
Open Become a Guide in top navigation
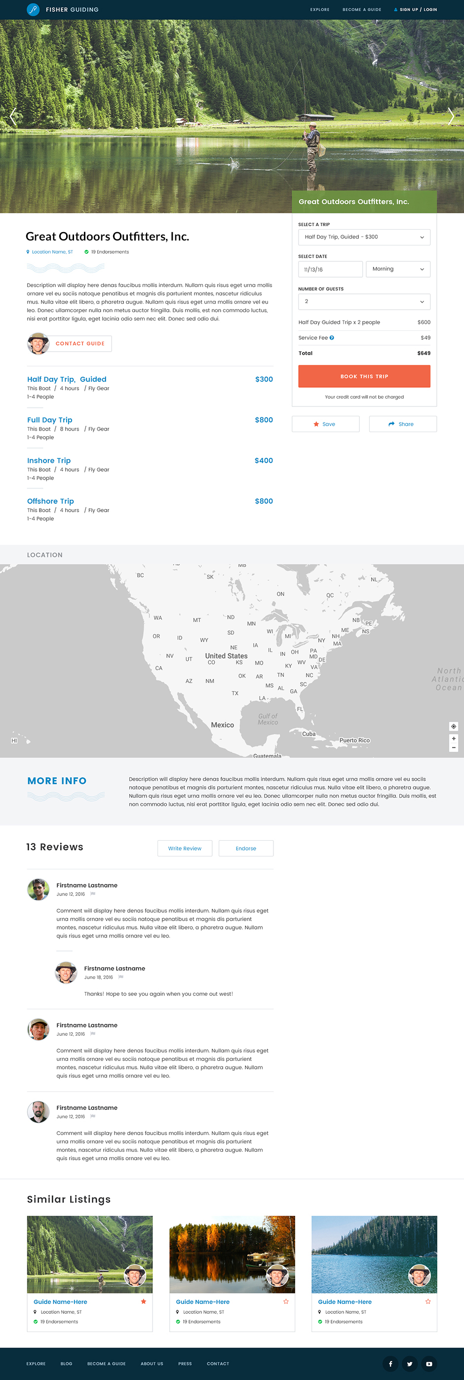pyautogui.click(x=362, y=10)
